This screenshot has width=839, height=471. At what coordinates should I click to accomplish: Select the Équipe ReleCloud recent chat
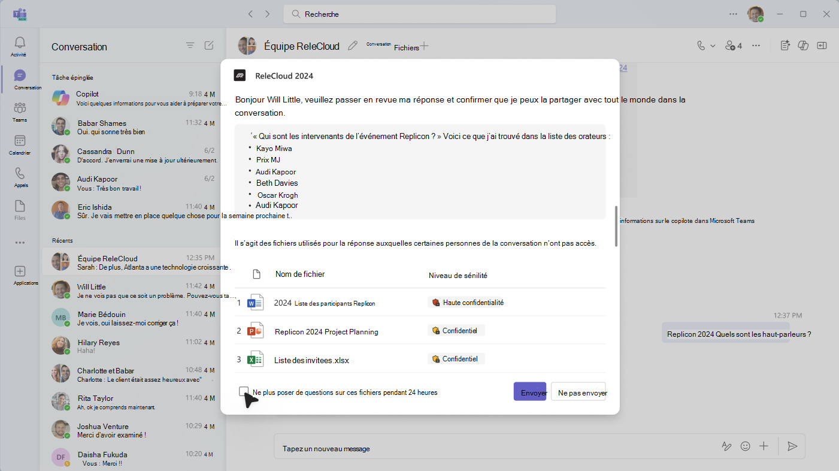coord(133,262)
